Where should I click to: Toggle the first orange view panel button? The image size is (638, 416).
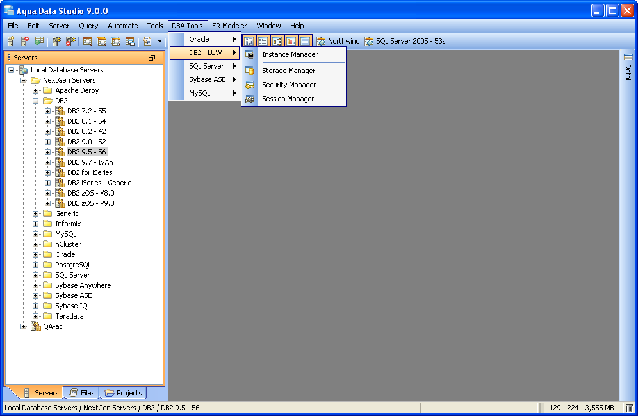249,41
